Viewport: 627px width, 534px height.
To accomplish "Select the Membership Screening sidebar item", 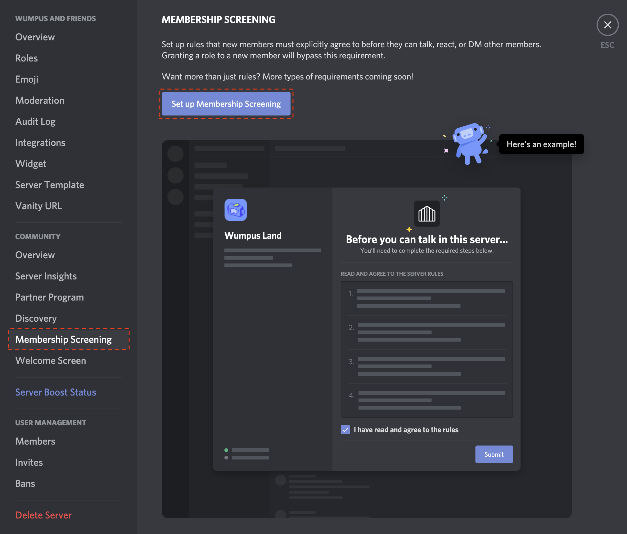I will click(x=64, y=339).
